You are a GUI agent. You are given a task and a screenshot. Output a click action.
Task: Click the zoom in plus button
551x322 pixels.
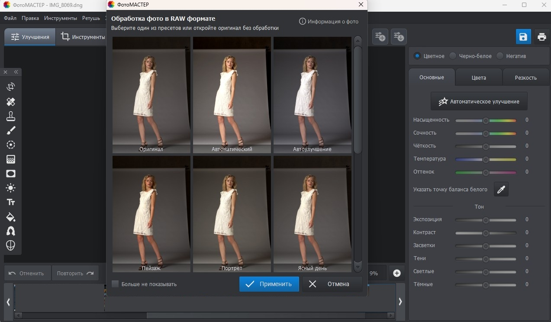tap(396, 273)
